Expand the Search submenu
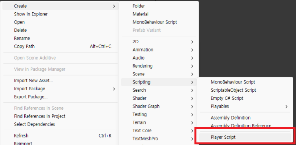This screenshot has height=145, width=296. (x=159, y=91)
